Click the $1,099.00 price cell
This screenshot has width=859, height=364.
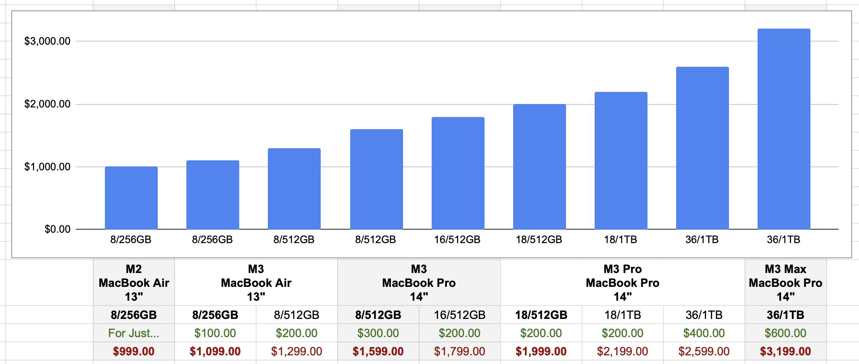pyautogui.click(x=215, y=351)
